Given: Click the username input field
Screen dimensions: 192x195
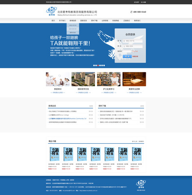Looking at the screenshot, I should pos(133,41).
